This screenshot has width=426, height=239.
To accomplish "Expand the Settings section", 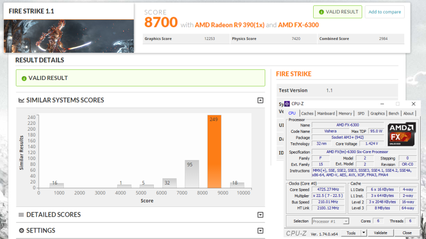I will click(260, 231).
